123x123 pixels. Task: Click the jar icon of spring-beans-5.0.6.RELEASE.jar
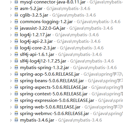pos(16,80)
